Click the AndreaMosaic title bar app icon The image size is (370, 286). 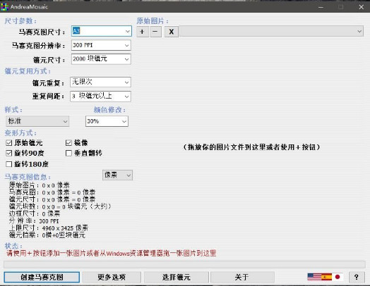tap(4, 6)
